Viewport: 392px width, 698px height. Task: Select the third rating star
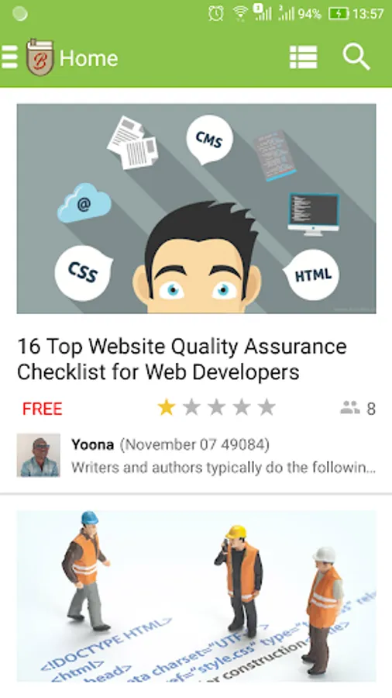217,407
